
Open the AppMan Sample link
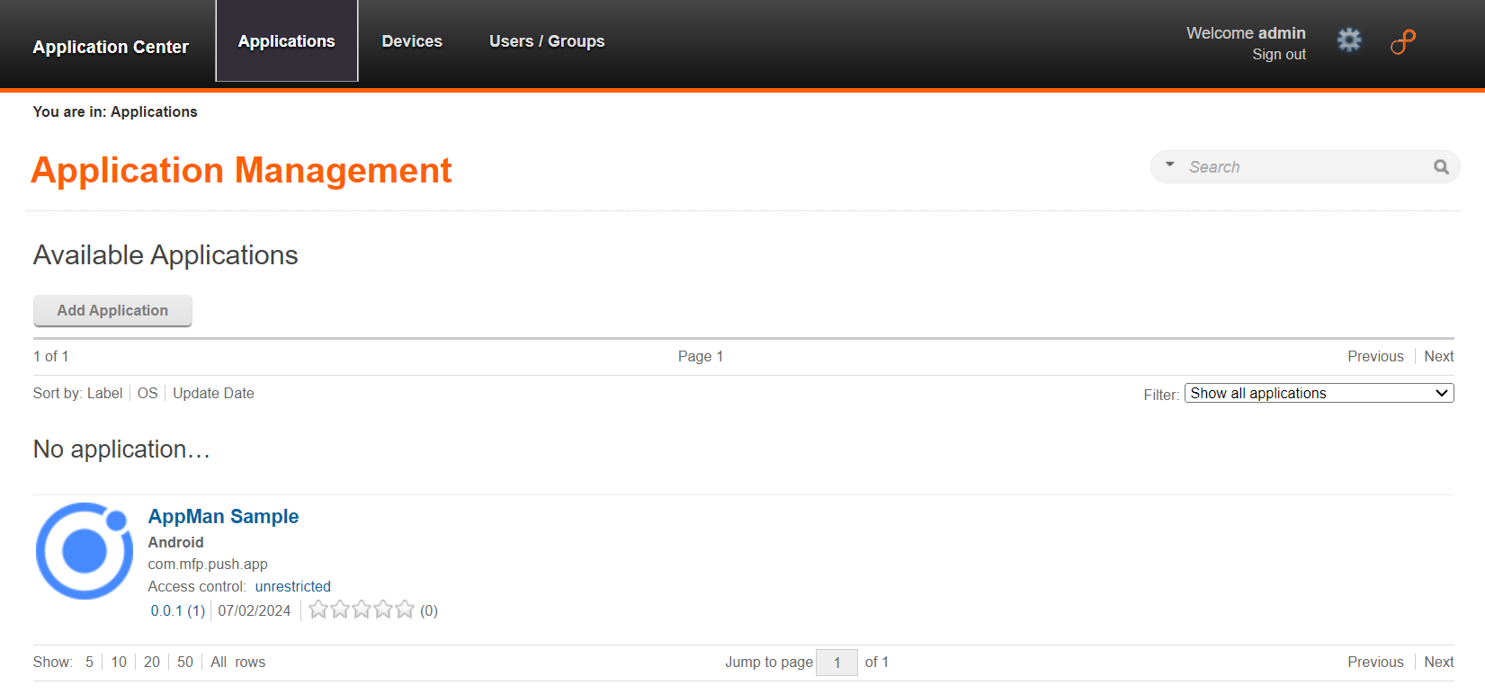click(x=223, y=517)
